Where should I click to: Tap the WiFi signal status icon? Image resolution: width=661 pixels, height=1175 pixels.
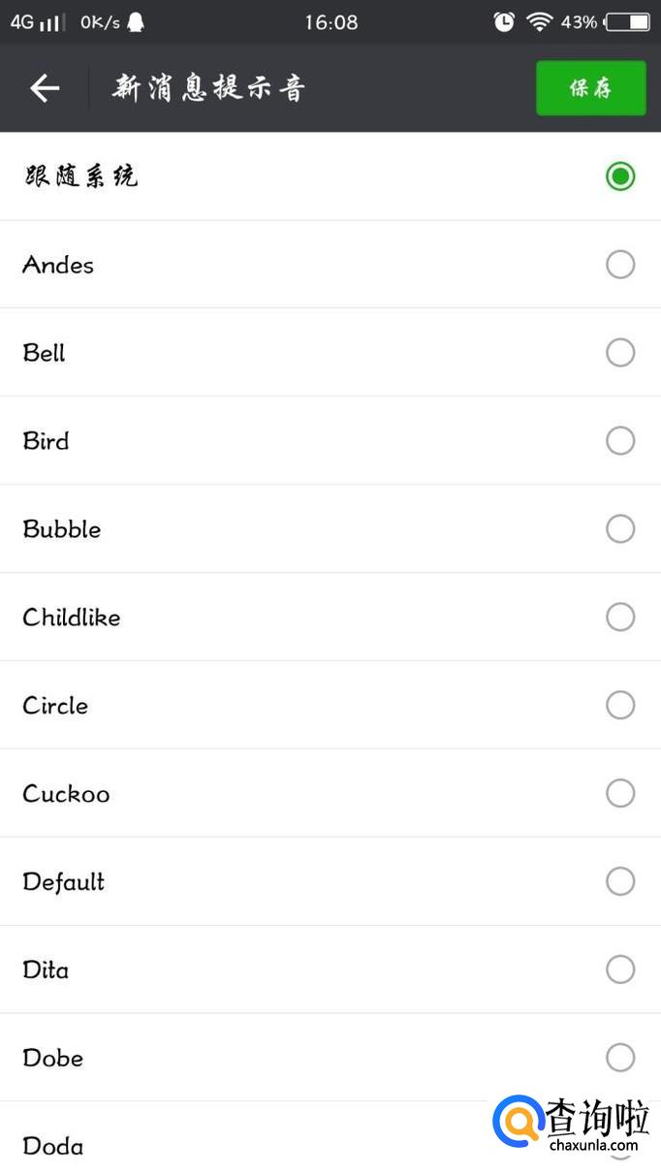[540, 21]
